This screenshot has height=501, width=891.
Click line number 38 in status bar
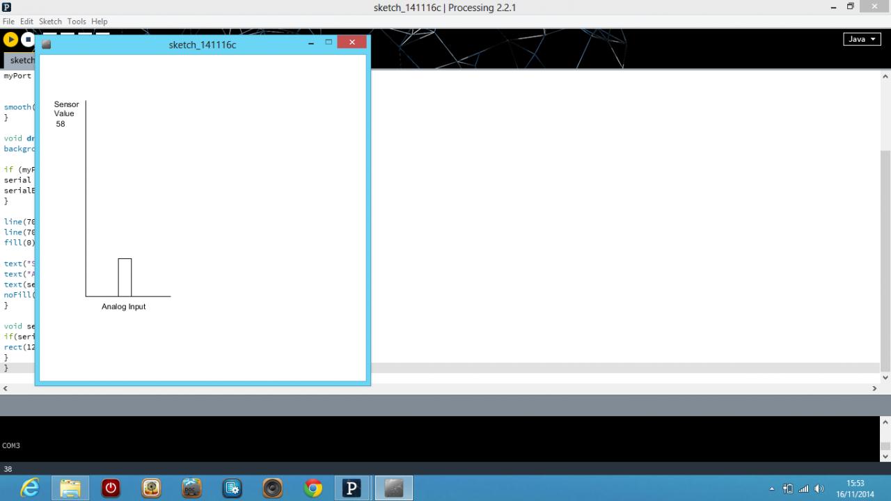8,469
